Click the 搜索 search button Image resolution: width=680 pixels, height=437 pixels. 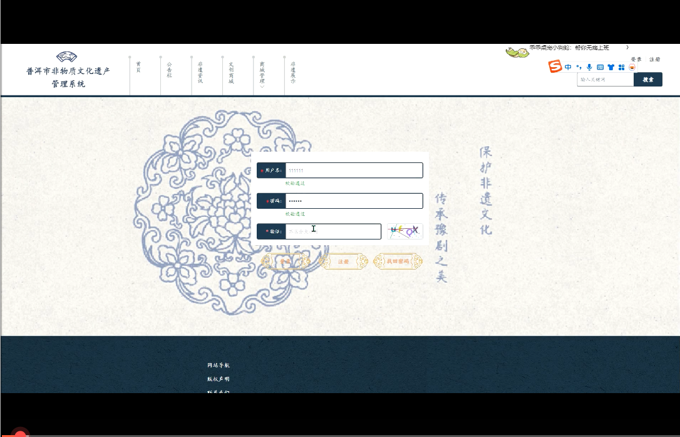tap(648, 80)
